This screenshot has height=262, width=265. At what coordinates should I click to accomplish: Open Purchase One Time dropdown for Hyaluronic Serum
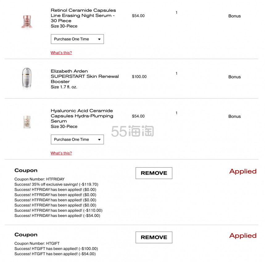point(77,139)
